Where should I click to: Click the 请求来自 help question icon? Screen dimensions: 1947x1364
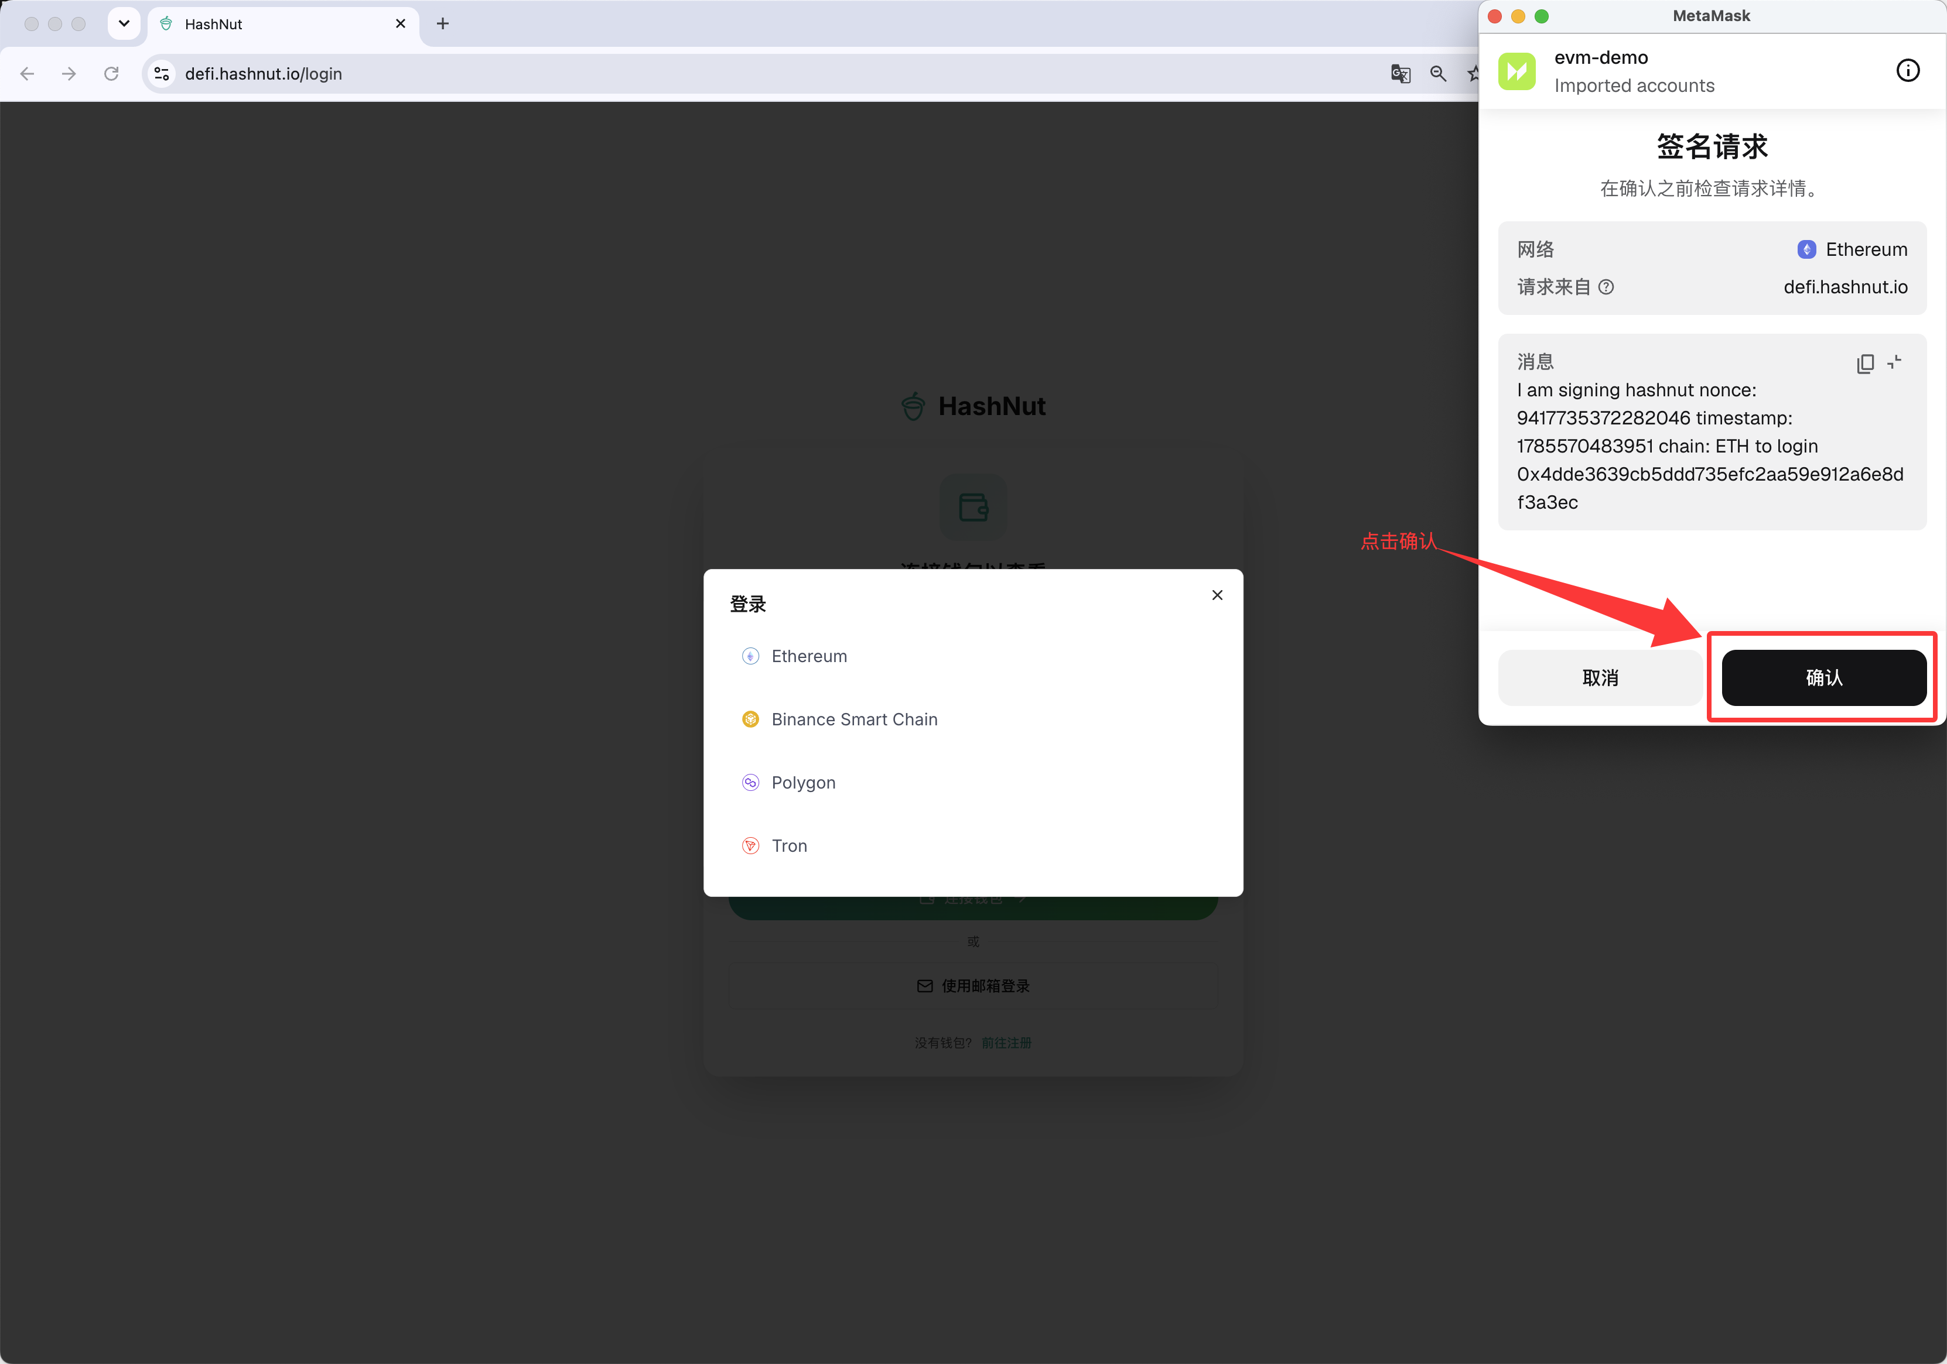pyautogui.click(x=1606, y=287)
